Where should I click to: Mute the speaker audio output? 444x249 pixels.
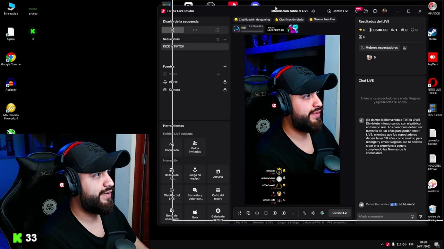pyautogui.click(x=313, y=213)
